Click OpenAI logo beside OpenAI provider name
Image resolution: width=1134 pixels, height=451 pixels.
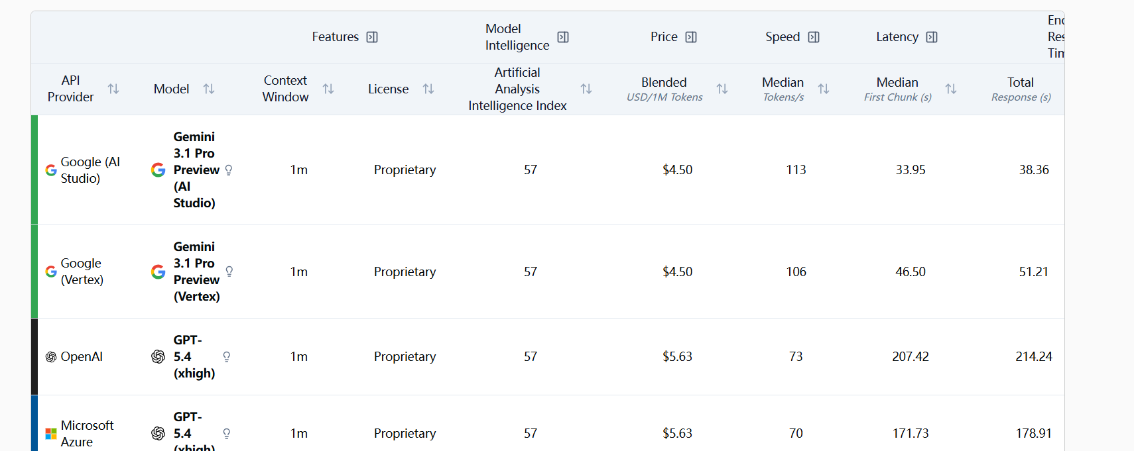click(x=51, y=357)
